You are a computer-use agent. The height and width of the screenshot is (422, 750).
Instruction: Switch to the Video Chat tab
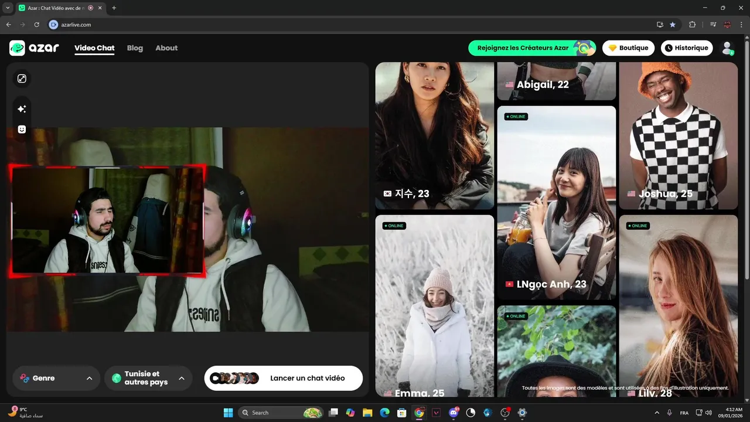coord(94,48)
